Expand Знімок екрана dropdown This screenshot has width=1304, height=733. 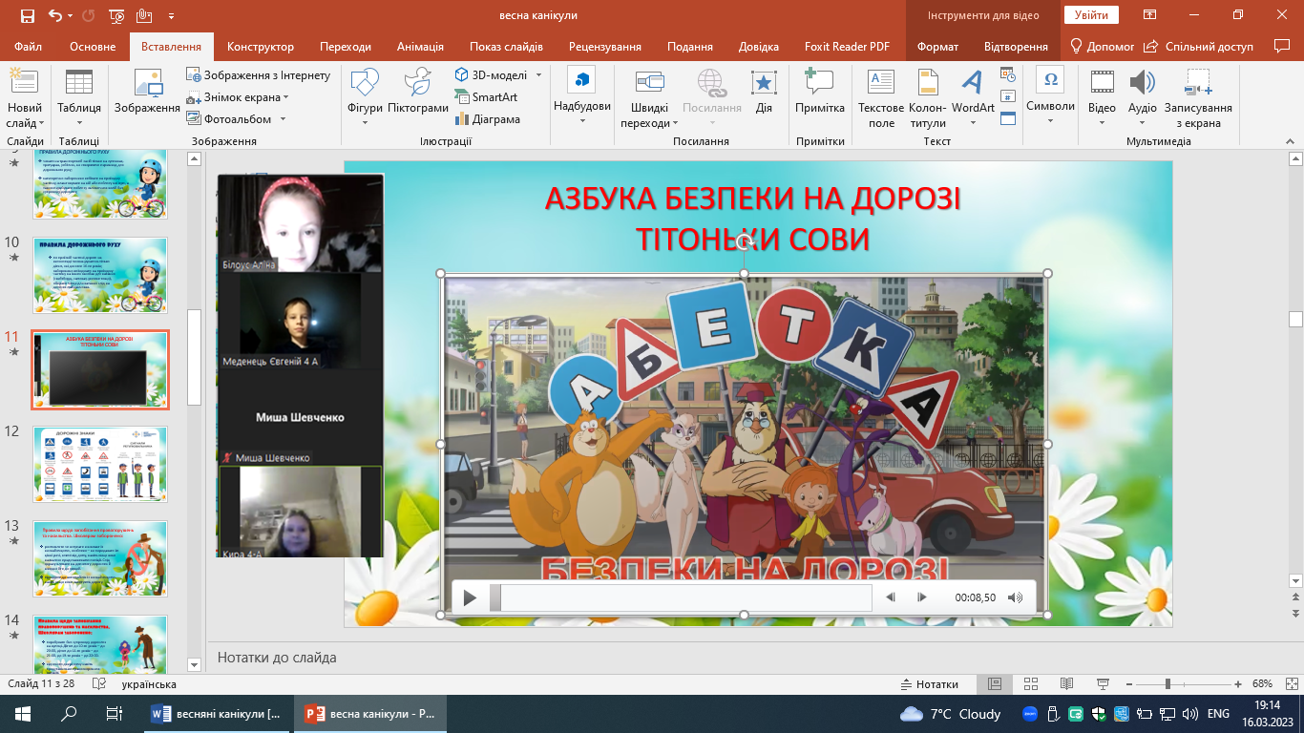[x=285, y=97]
